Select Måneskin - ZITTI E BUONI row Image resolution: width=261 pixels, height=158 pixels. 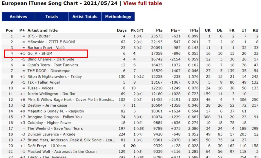[51, 42]
